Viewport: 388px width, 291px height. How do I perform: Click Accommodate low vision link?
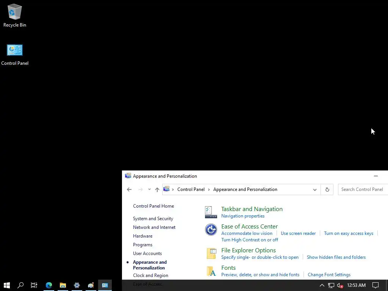coord(247,233)
